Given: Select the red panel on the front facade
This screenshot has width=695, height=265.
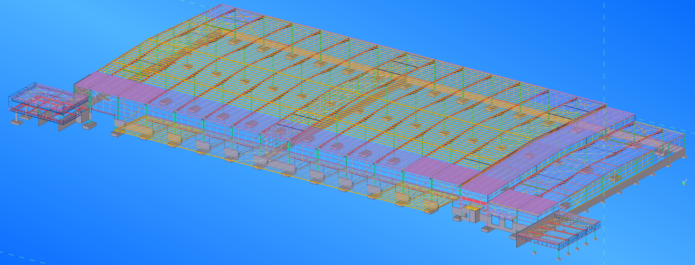Looking at the screenshot, I should pos(474,201).
